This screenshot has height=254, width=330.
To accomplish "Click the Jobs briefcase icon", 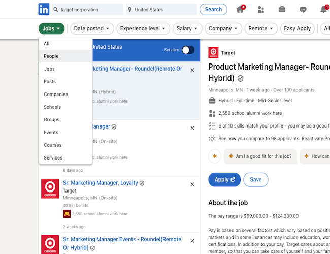I will coord(282,9).
